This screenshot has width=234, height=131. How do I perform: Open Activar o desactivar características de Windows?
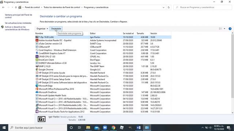[17, 28]
